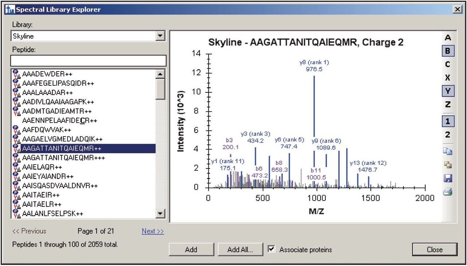The width and height of the screenshot is (467, 266).
Task: Toggle charge 2 ions button
Action: tap(448, 135)
